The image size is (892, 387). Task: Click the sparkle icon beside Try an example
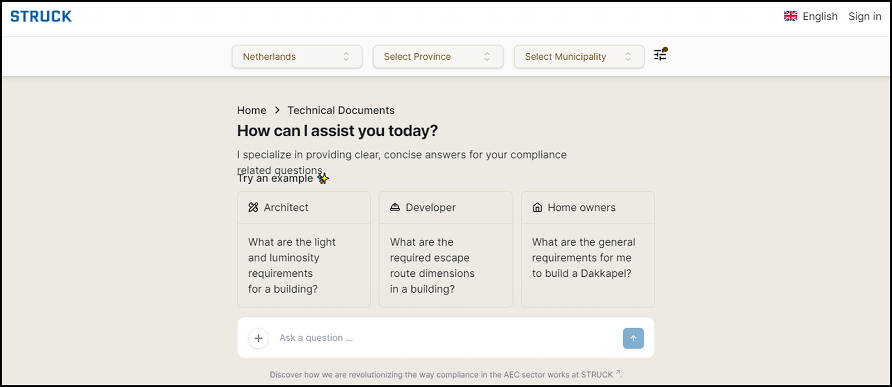(323, 178)
